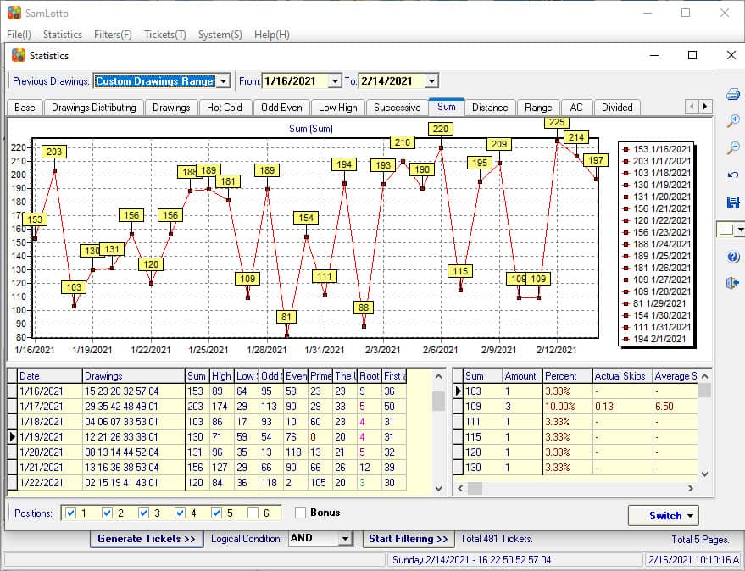This screenshot has width=745, height=571.
Task: Switch to the Low-High tab
Action: 338,108
